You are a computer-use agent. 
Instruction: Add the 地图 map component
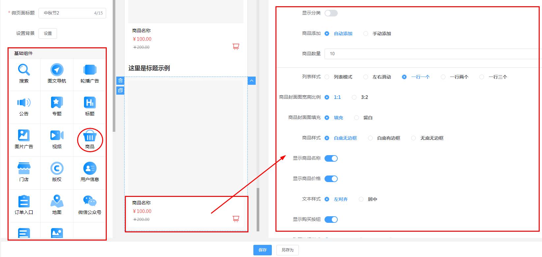[x=57, y=206]
